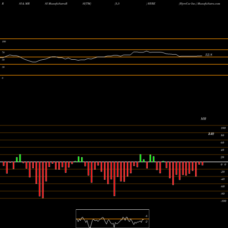
Task: Click the 'SI & MR' header text
Action: pos(24,4)
